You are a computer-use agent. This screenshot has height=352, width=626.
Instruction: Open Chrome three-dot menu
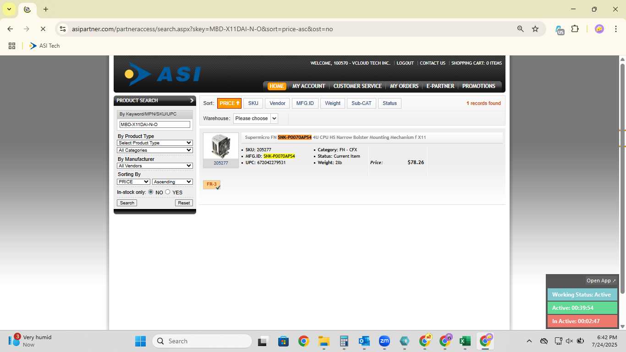click(x=615, y=29)
